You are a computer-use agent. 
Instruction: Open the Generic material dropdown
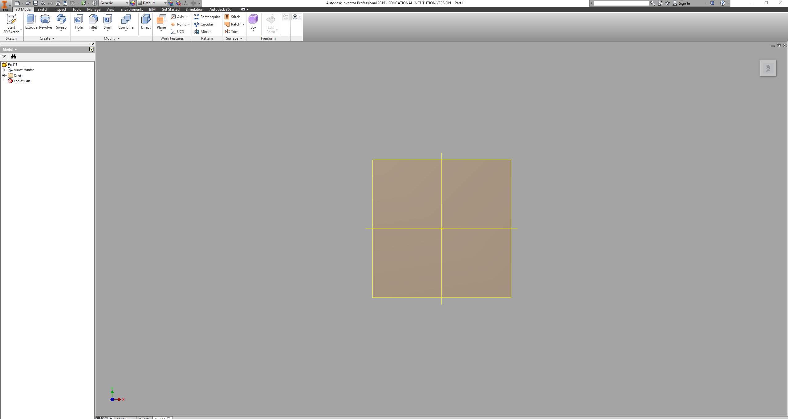click(x=126, y=3)
